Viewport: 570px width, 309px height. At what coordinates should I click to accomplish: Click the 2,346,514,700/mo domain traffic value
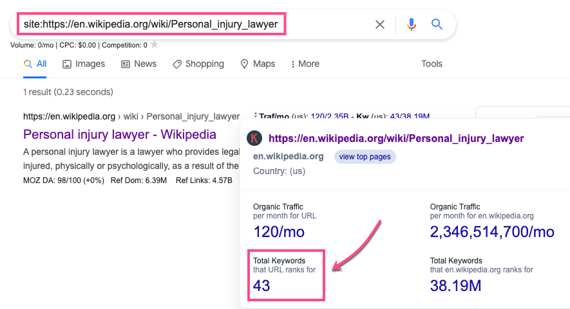(x=492, y=232)
